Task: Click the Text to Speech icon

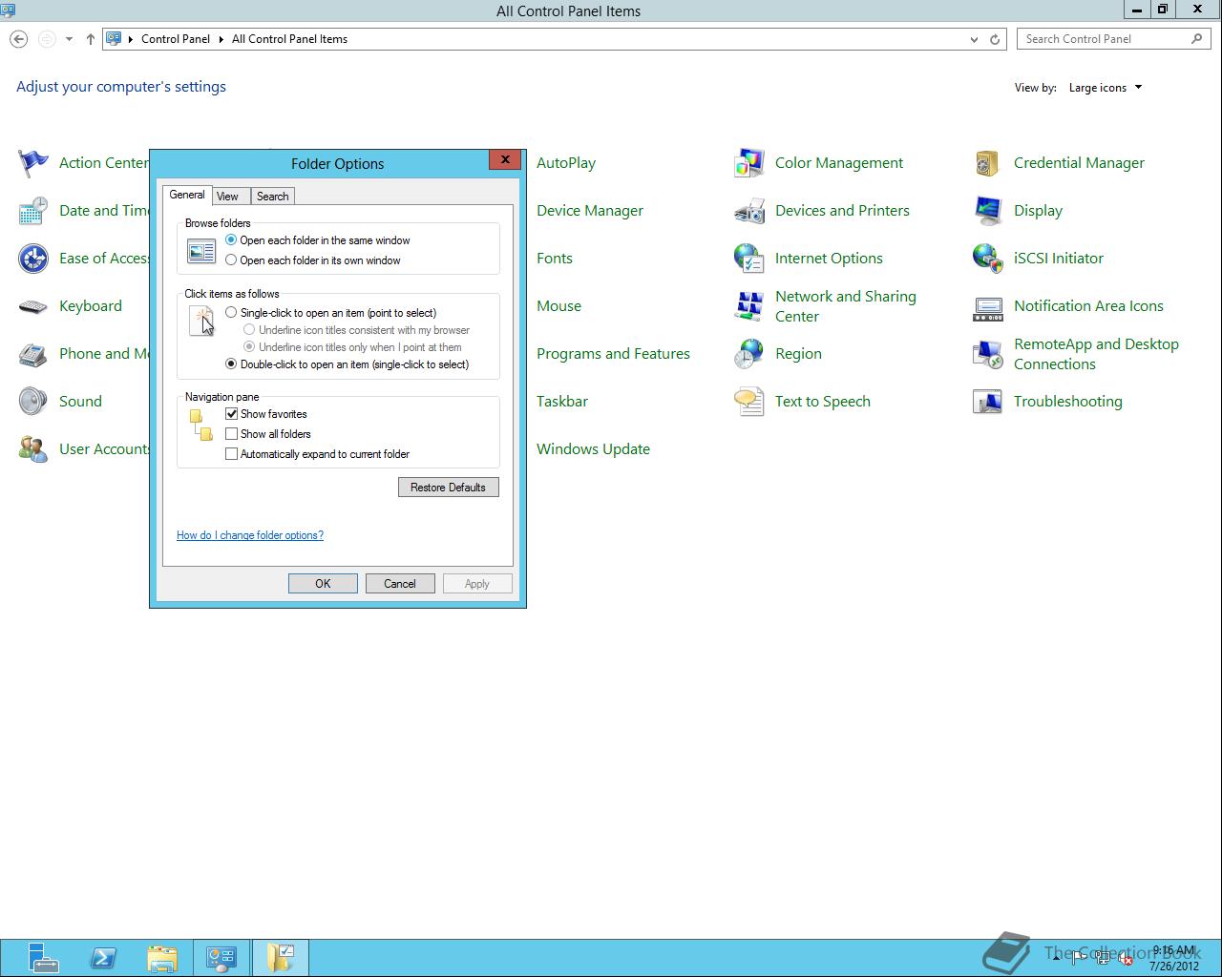Action: tap(749, 402)
